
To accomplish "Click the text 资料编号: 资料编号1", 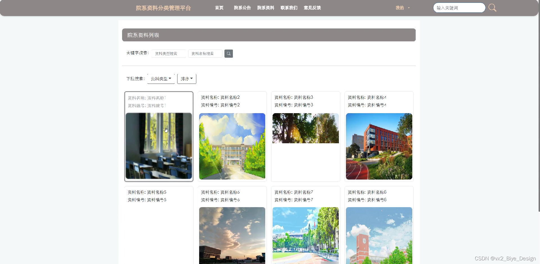I will [147, 106].
